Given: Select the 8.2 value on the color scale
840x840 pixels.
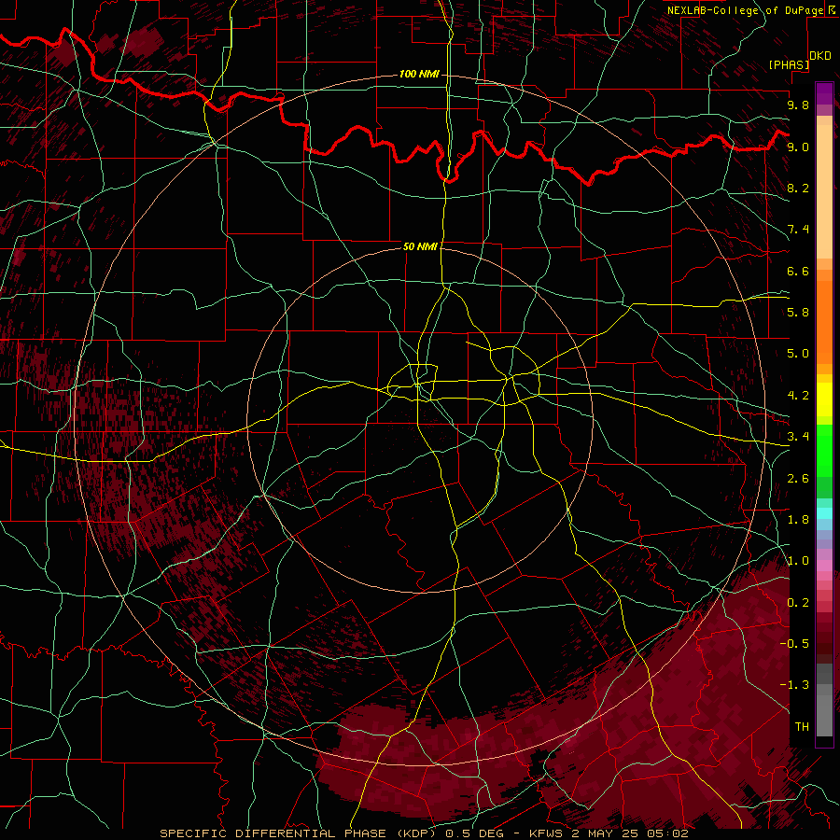Looking at the screenshot, I should pos(798,188).
